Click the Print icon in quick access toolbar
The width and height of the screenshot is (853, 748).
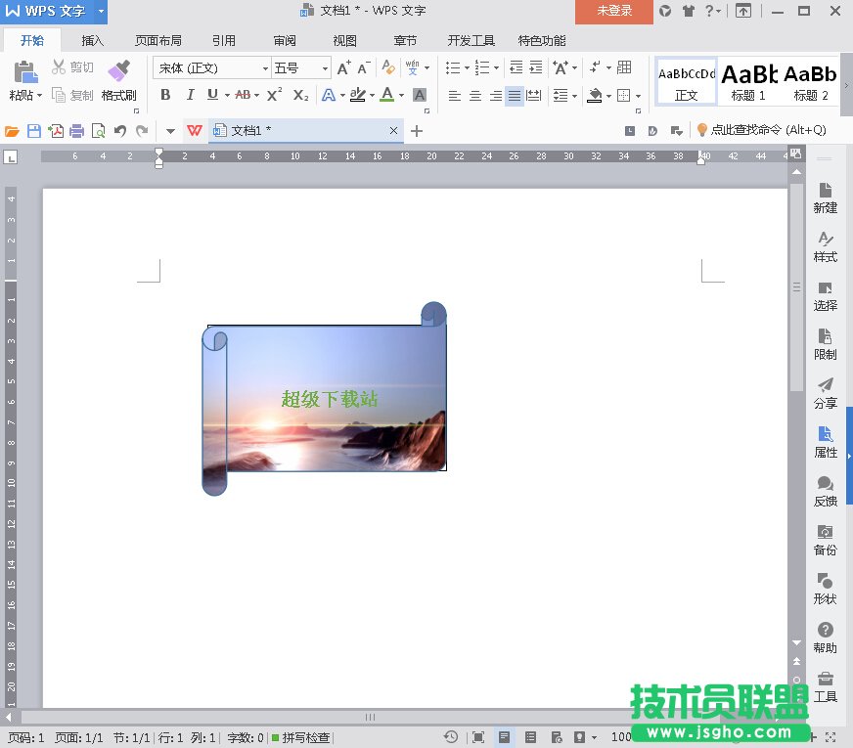click(76, 131)
